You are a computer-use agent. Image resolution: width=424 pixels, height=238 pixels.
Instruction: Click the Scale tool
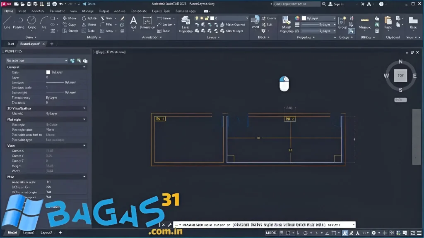[x=89, y=31]
